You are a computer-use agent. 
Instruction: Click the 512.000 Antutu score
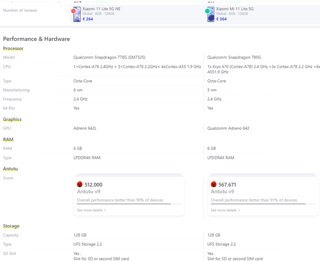(94, 185)
